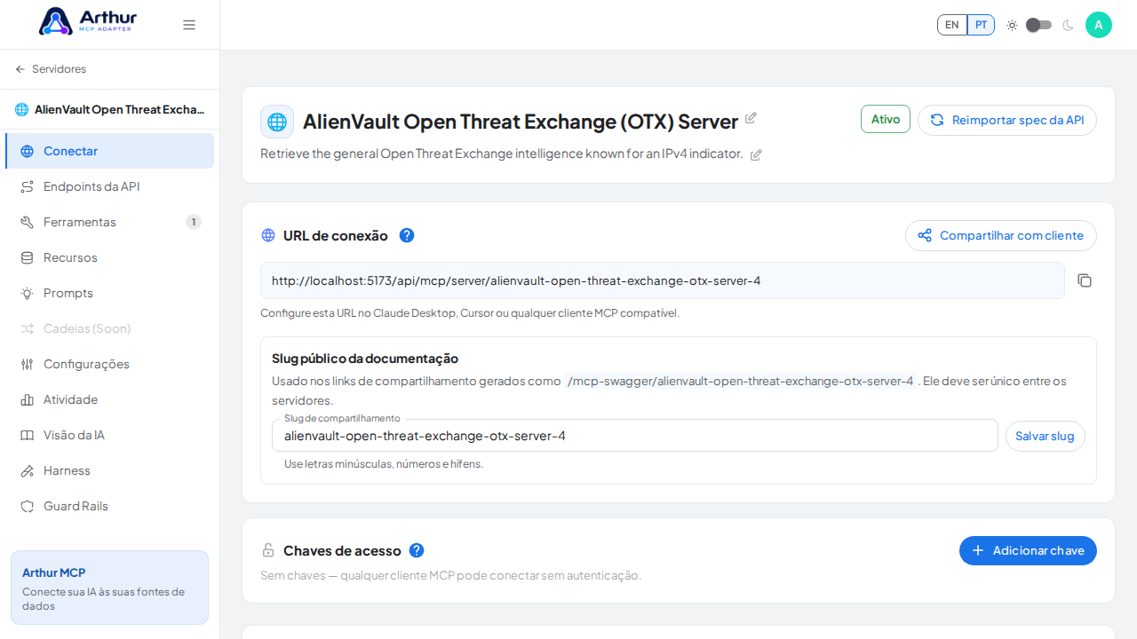This screenshot has width=1137, height=639.
Task: Click help icon beside Chaves de acesso
Action: click(x=417, y=550)
